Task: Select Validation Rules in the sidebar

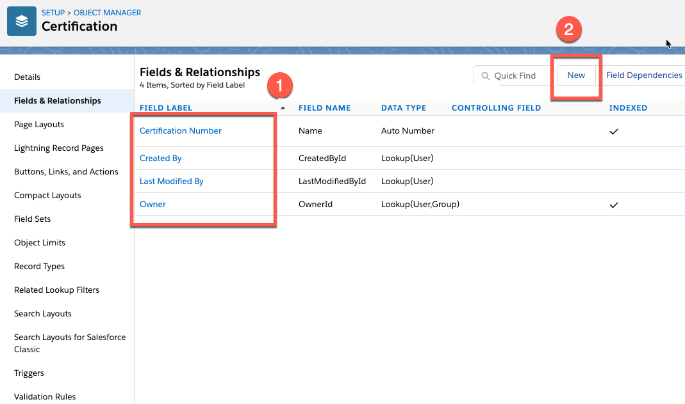Action: point(45,396)
